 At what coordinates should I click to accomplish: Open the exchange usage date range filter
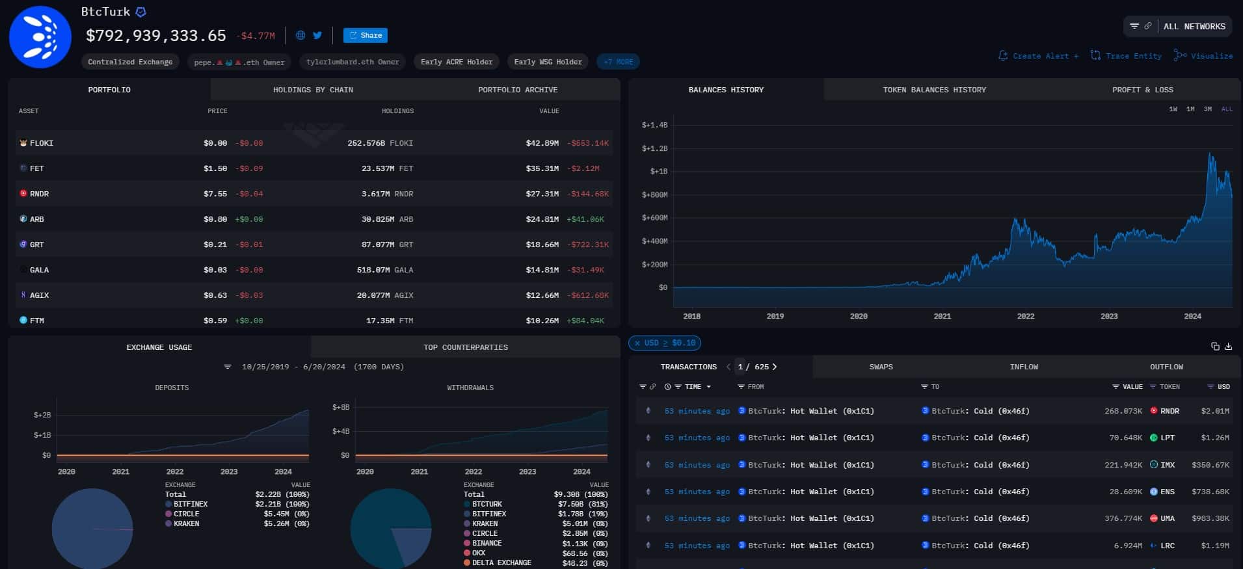[x=228, y=367]
